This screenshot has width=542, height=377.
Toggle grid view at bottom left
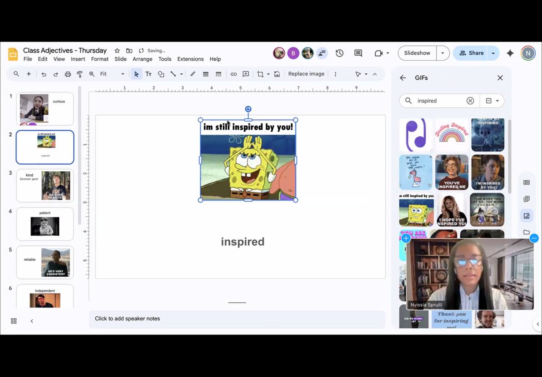14,321
